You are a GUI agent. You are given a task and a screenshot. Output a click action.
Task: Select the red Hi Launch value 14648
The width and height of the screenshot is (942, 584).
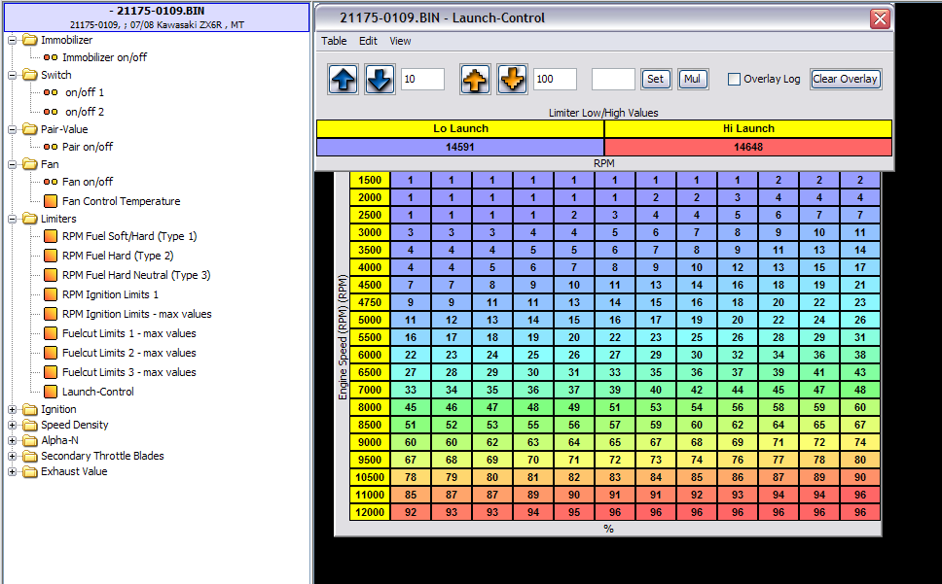[x=747, y=147]
